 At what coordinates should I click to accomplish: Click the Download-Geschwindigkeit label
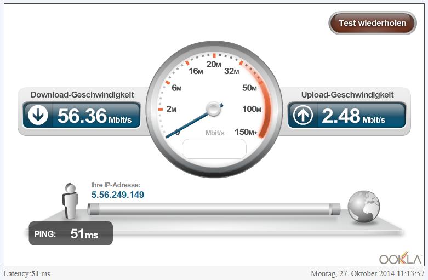point(82,95)
